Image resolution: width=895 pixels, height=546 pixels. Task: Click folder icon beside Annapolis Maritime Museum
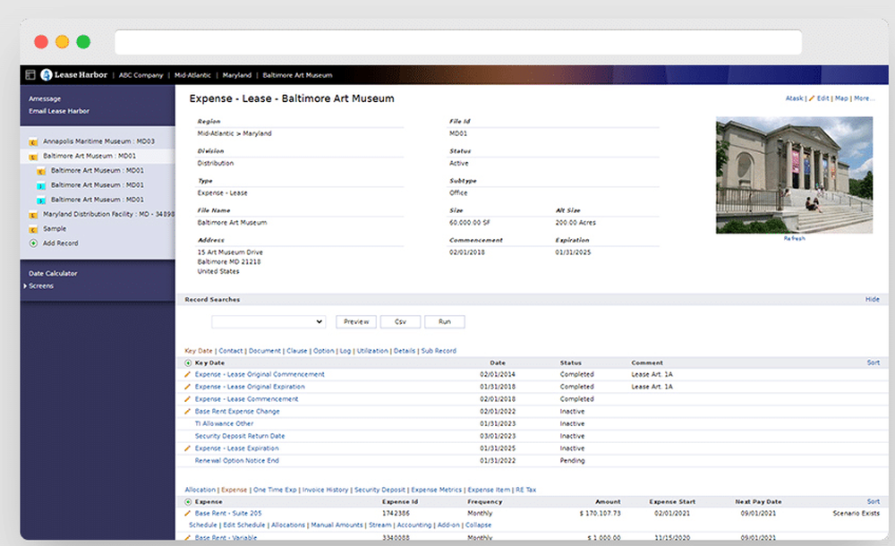33,141
